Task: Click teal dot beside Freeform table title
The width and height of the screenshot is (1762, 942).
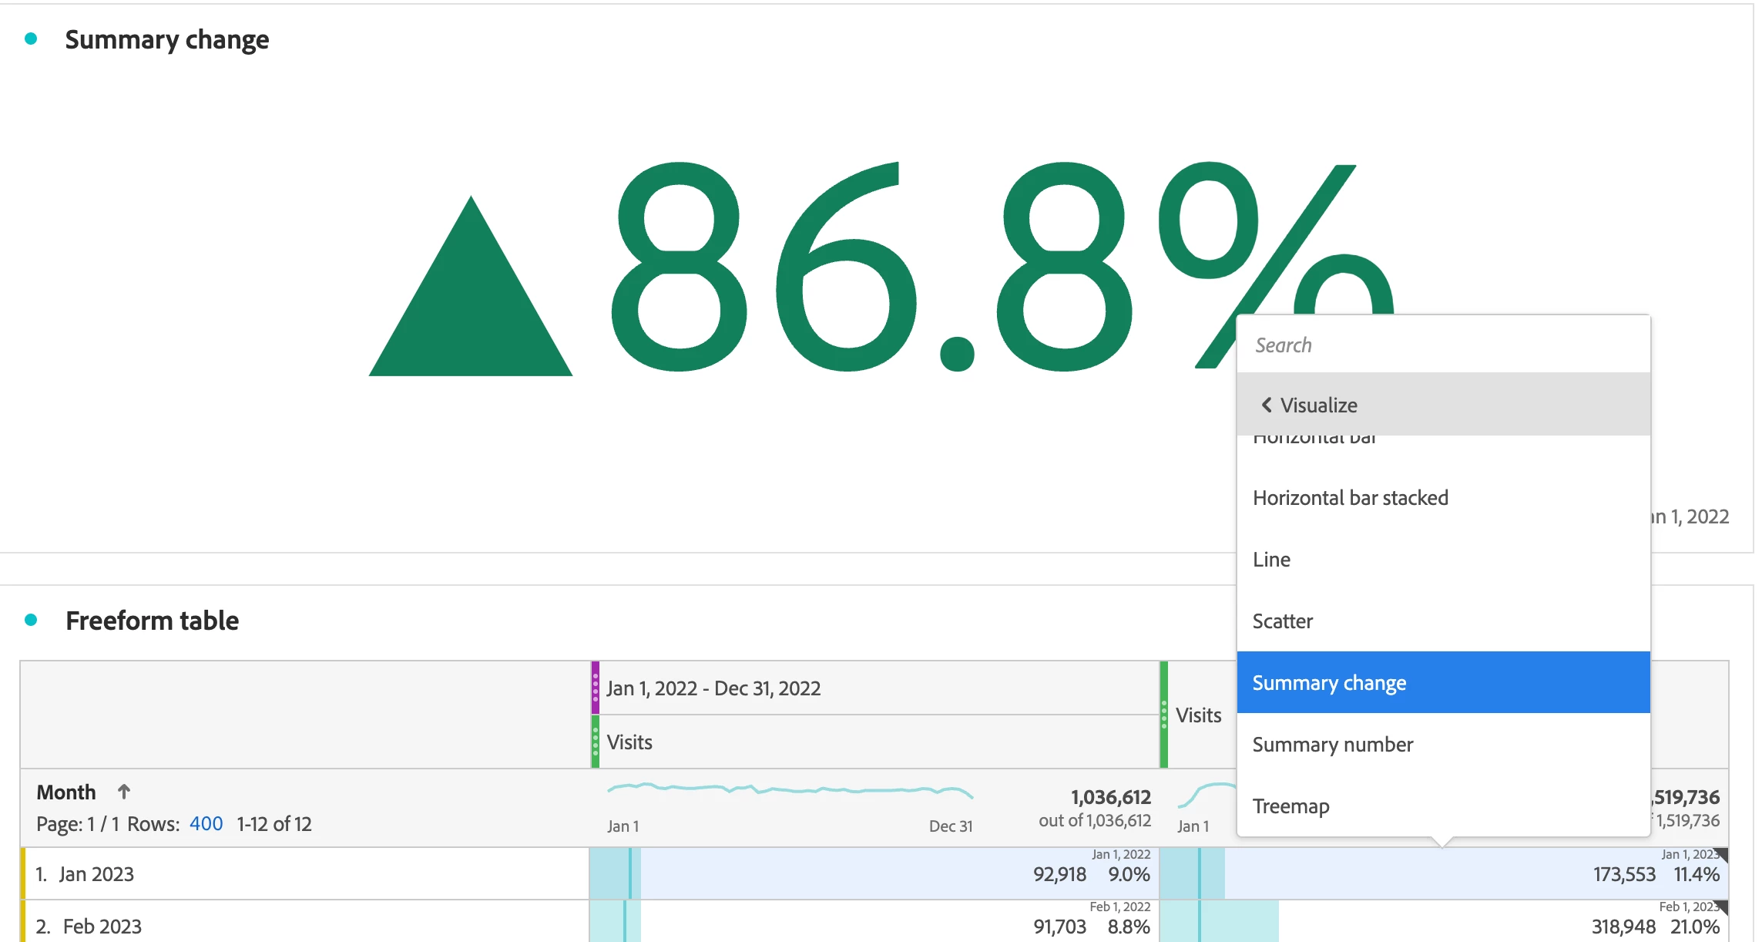Action: coord(31,620)
